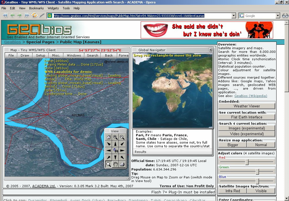The height and width of the screenshot is (201, 289).
Task: Select the zoom mode magnifier tool
Action: tap(109, 164)
